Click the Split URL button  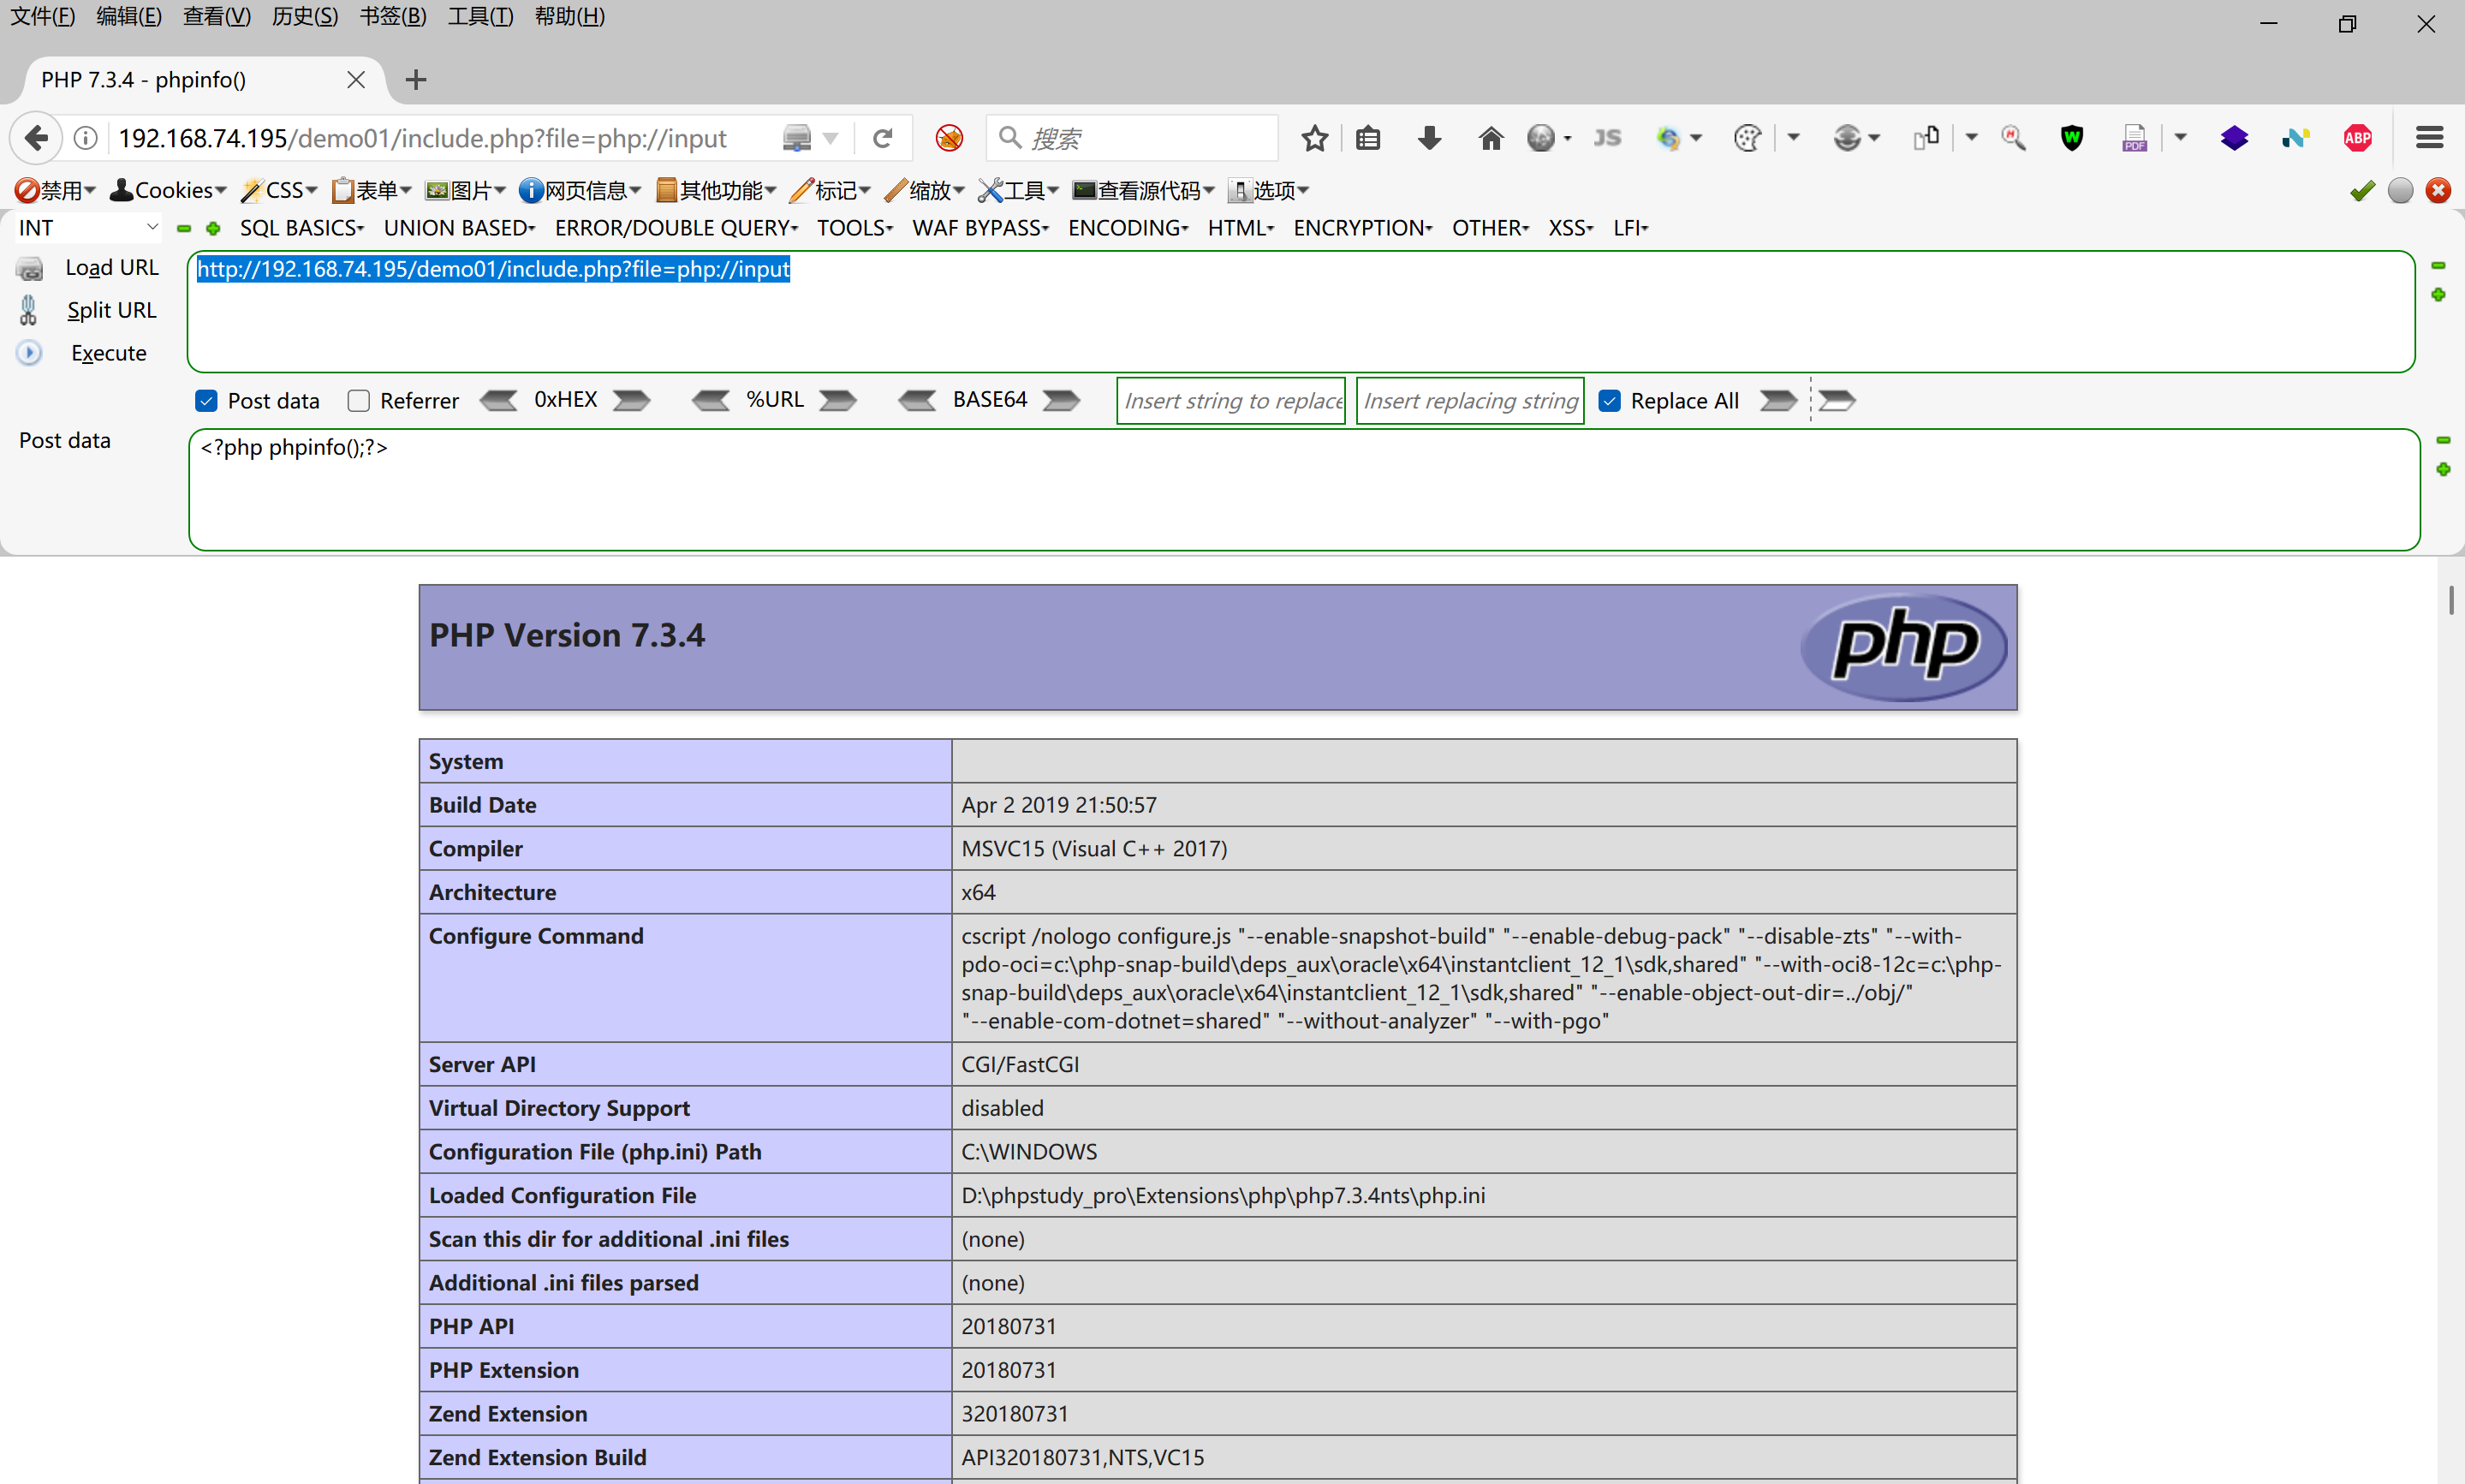[111, 310]
